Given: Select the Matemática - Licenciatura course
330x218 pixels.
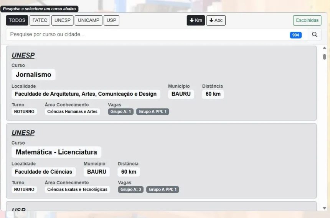Looking at the screenshot, I should pyautogui.click(x=56, y=152).
